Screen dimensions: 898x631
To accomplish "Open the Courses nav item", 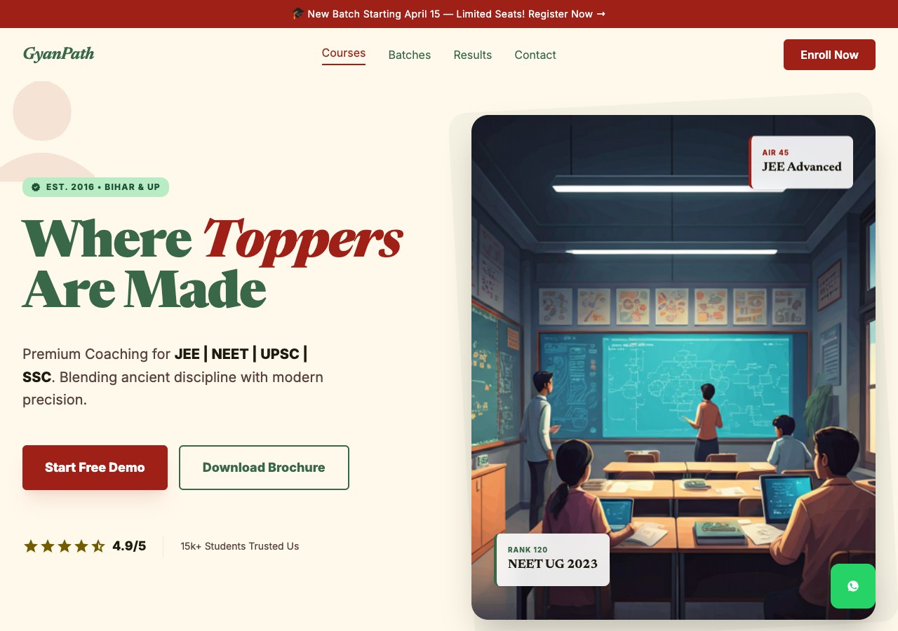I will point(344,54).
